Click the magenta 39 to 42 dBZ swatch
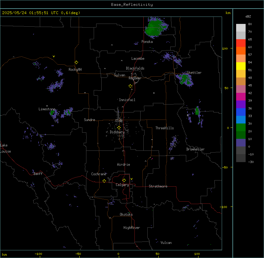This screenshot has height=258, width=264. coord(241,97)
